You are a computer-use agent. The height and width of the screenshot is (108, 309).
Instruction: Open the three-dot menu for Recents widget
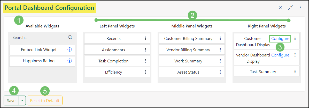pyautogui.click(x=145, y=38)
